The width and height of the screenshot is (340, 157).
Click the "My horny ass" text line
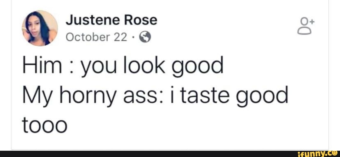coord(154,95)
